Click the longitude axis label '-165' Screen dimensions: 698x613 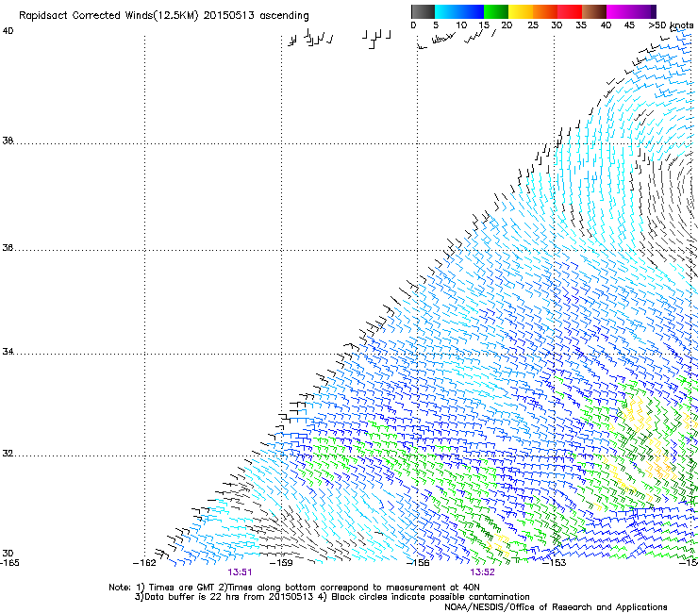(9, 563)
